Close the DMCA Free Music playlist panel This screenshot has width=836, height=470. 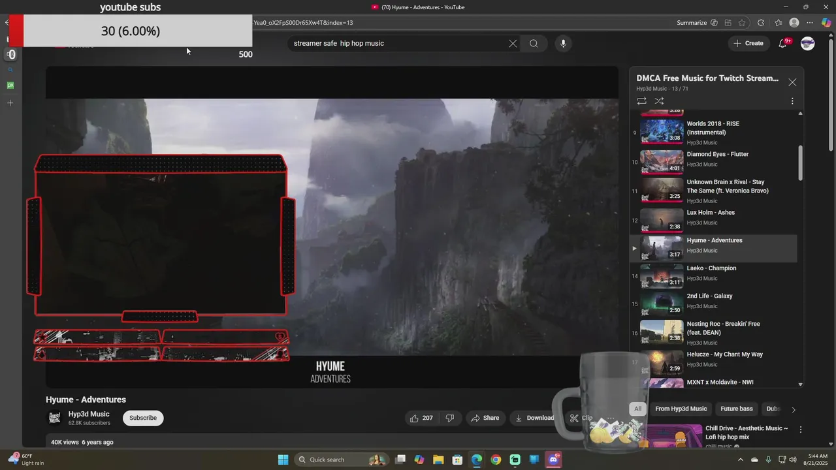click(x=792, y=82)
